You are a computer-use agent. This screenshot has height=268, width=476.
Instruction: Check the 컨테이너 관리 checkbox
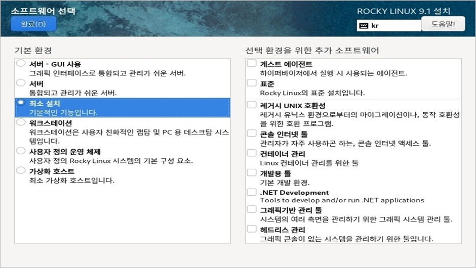click(252, 153)
